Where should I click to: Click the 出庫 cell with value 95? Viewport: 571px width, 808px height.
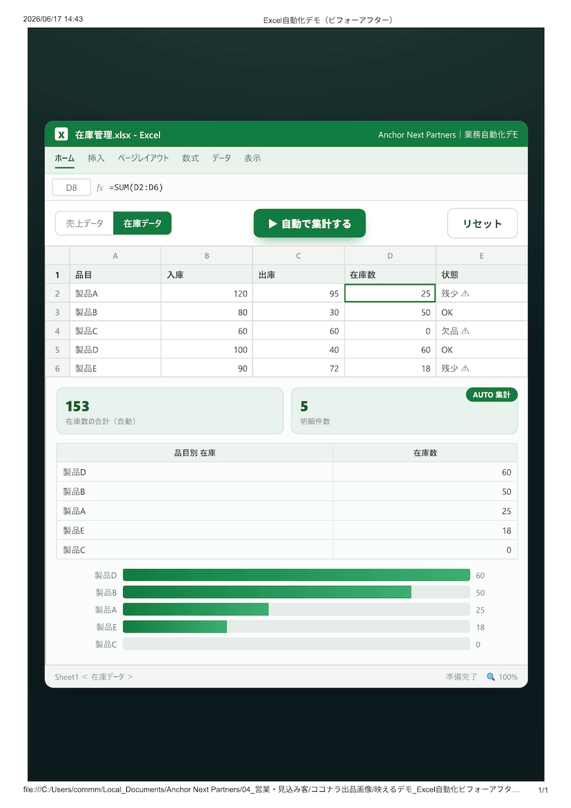[299, 294]
